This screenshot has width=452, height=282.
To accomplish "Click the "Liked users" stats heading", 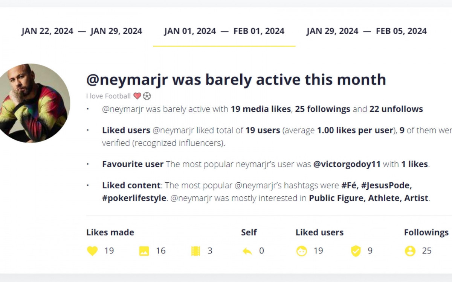I will click(319, 232).
